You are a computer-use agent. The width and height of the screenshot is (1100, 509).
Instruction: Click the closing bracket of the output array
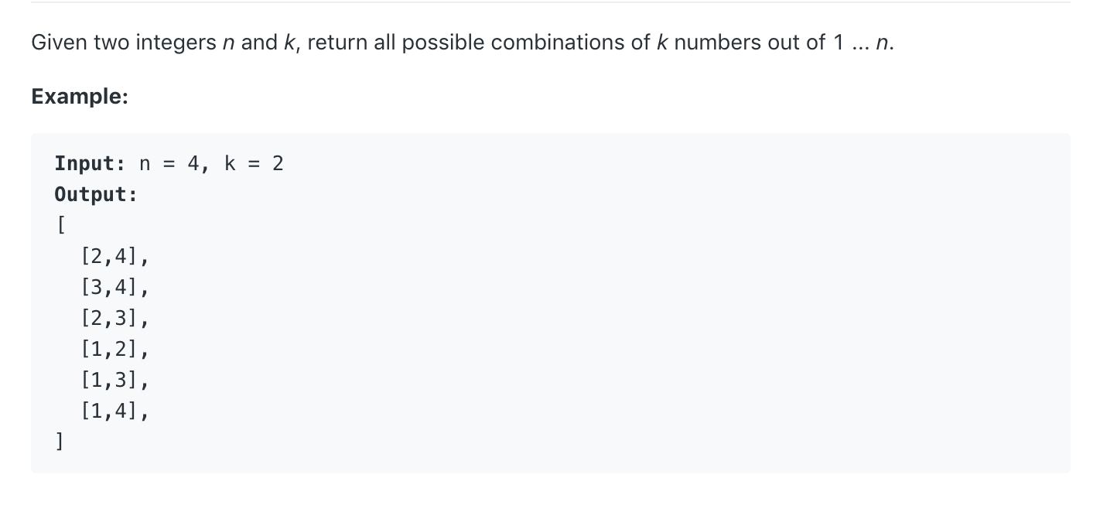(60, 442)
